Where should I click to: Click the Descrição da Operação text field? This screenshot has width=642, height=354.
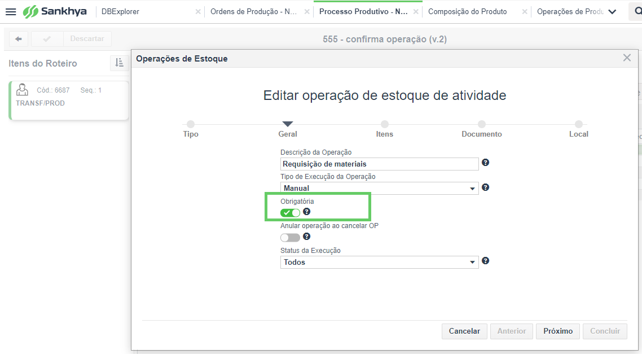379,164
